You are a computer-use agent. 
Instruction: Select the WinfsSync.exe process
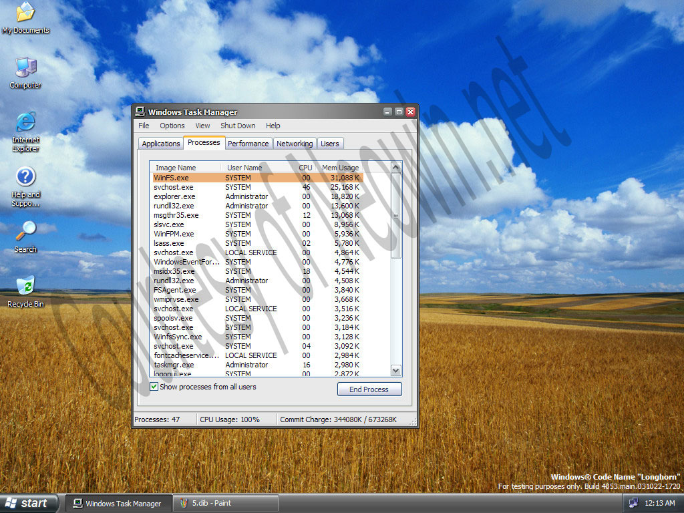click(257, 337)
